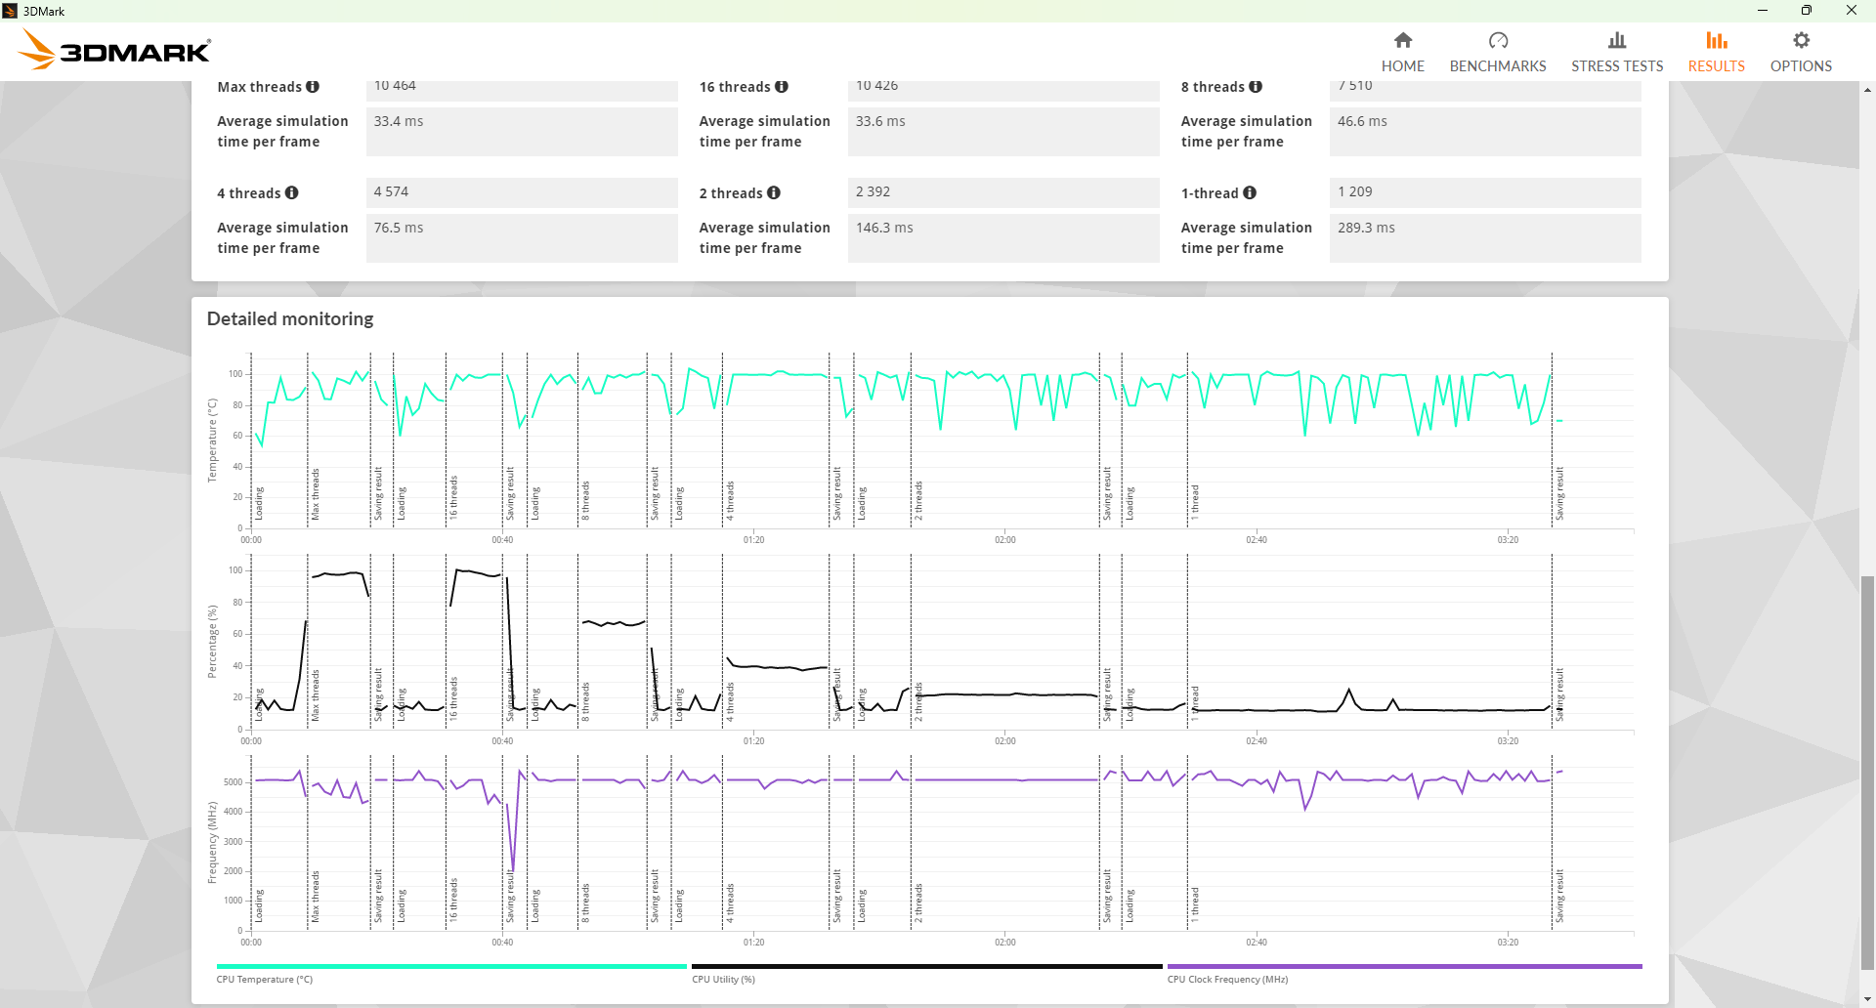This screenshot has height=1008, width=1876.
Task: Click the 3DMark logo
Action: coord(115,50)
